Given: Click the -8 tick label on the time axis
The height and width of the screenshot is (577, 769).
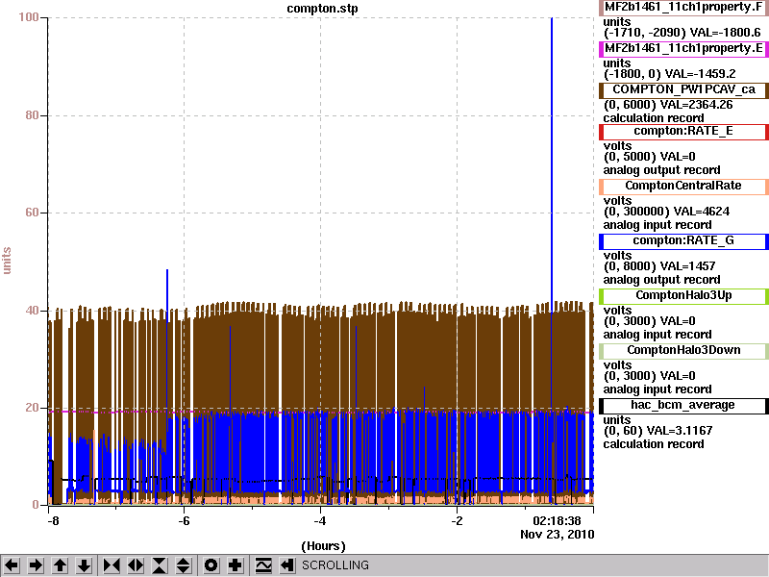Looking at the screenshot, I should 53,521.
